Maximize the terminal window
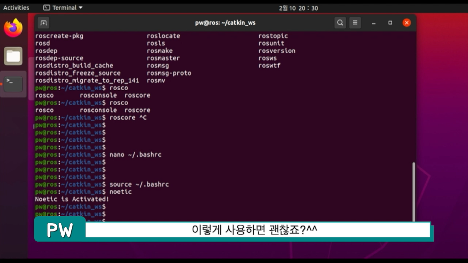468x263 pixels. coord(390,23)
